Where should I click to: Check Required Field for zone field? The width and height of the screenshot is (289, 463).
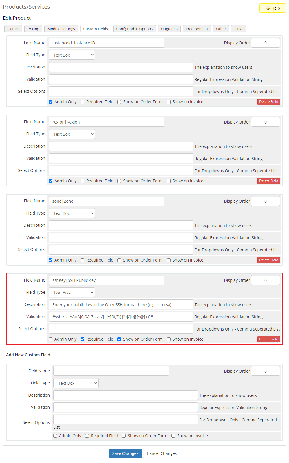click(x=83, y=260)
